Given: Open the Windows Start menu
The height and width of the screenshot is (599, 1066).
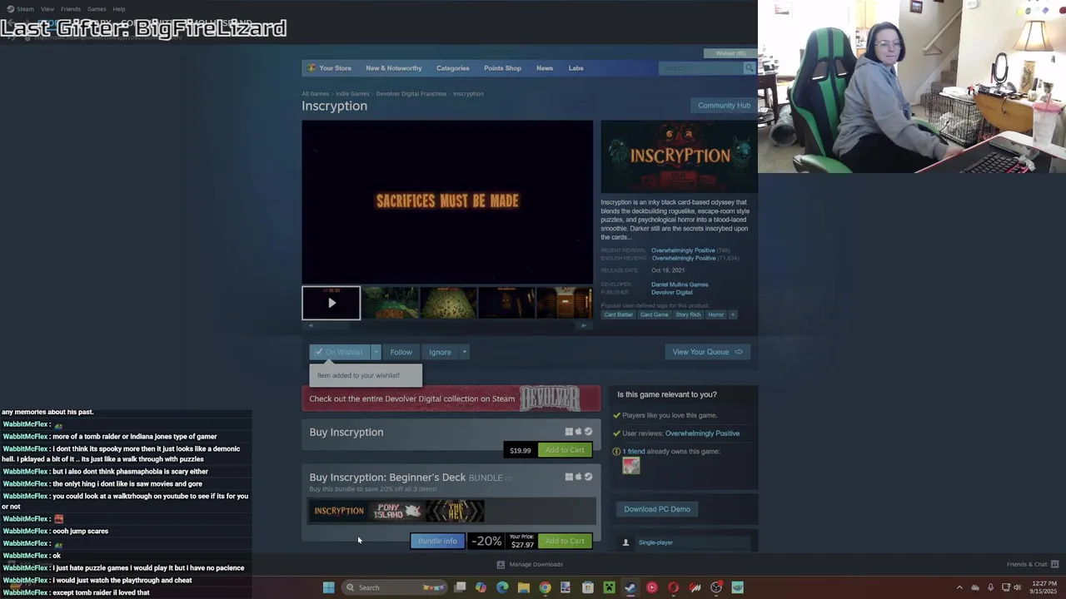Looking at the screenshot, I should point(328,587).
